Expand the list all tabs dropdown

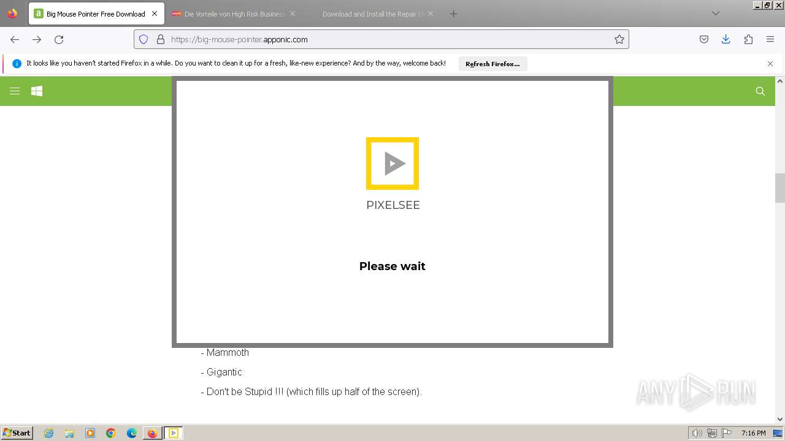(x=715, y=13)
